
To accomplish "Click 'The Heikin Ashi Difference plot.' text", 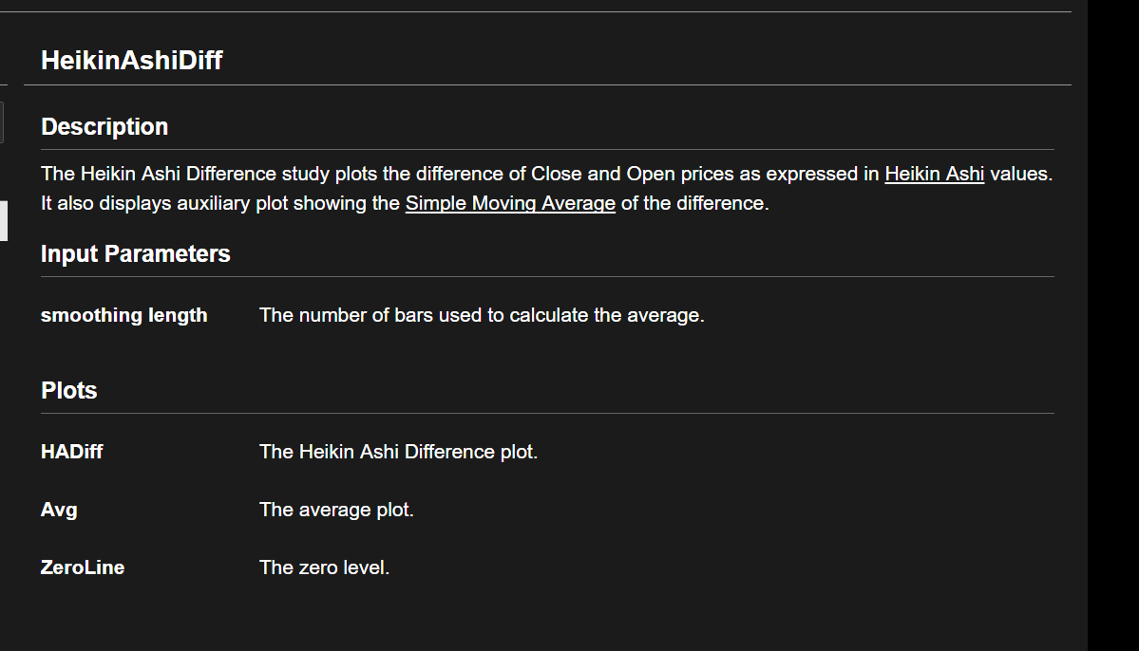I will (398, 452).
